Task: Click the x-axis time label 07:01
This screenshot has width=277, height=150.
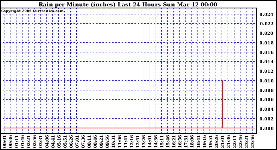Action: pos(77,142)
